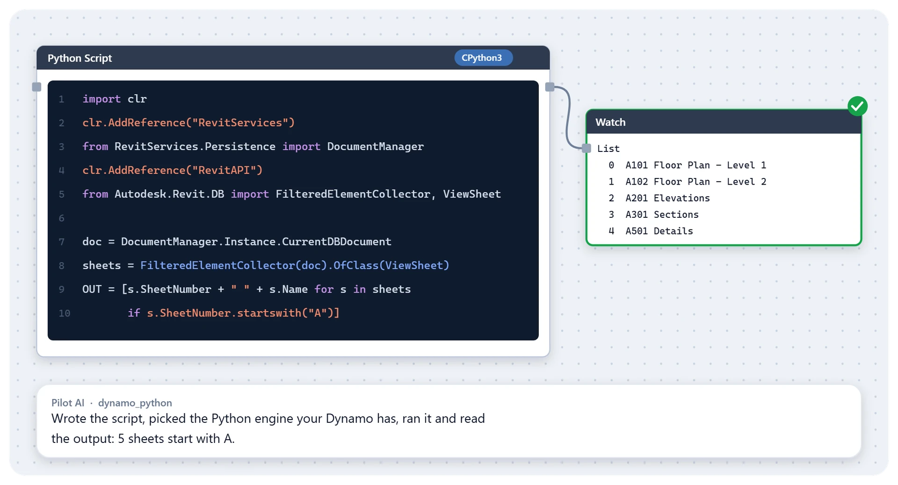Click the green success checkmark on Watch
The width and height of the screenshot is (898, 485).
tap(857, 106)
